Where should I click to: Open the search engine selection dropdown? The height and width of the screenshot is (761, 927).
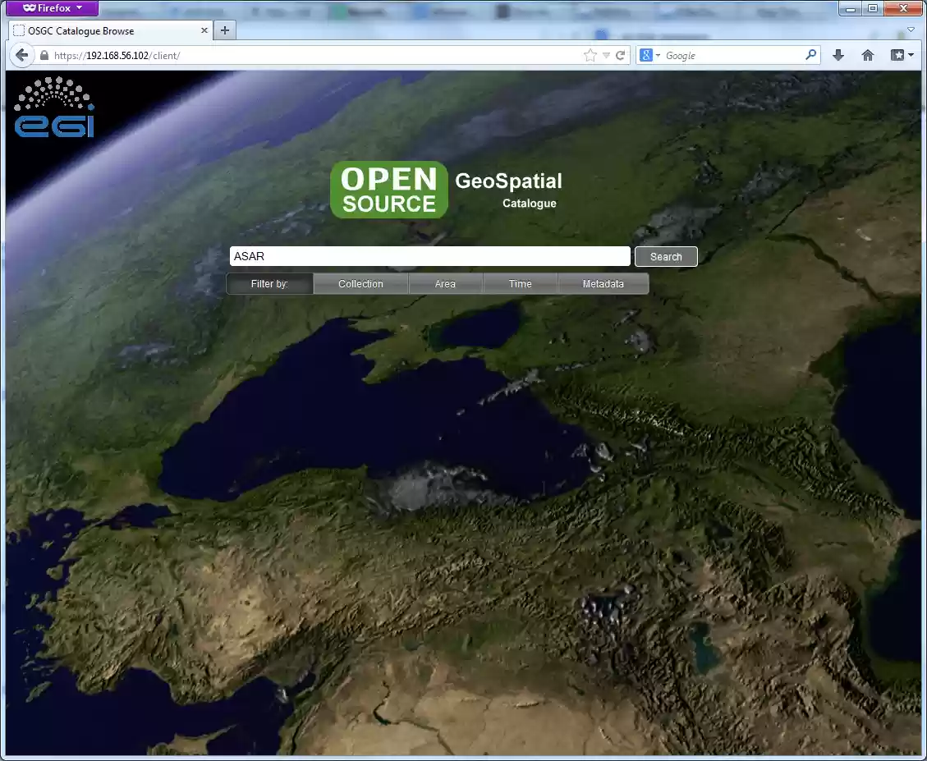(x=656, y=55)
